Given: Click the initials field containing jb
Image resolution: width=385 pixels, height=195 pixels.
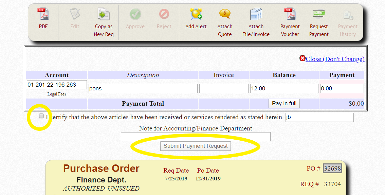Looking at the screenshot, I should tap(319, 118).
